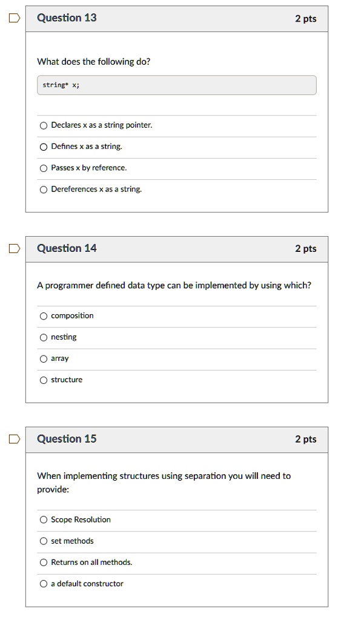Pick 'Dereferences x as a string' option
The height and width of the screenshot is (620, 347).
coord(44,190)
